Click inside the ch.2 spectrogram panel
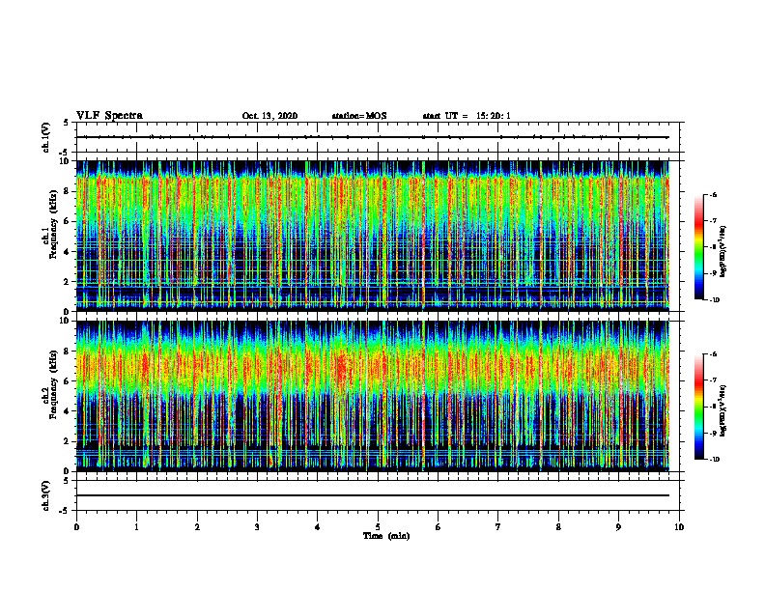Viewport: 765px width, 591px height. pos(372,396)
